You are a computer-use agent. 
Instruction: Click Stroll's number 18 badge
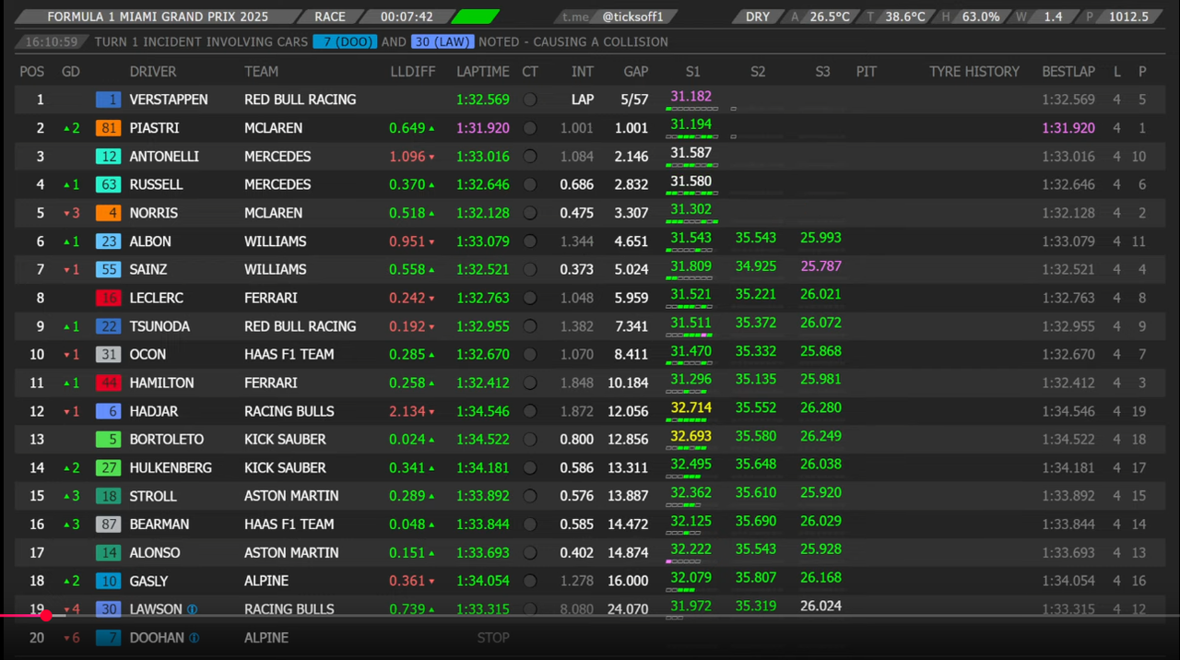[109, 496]
